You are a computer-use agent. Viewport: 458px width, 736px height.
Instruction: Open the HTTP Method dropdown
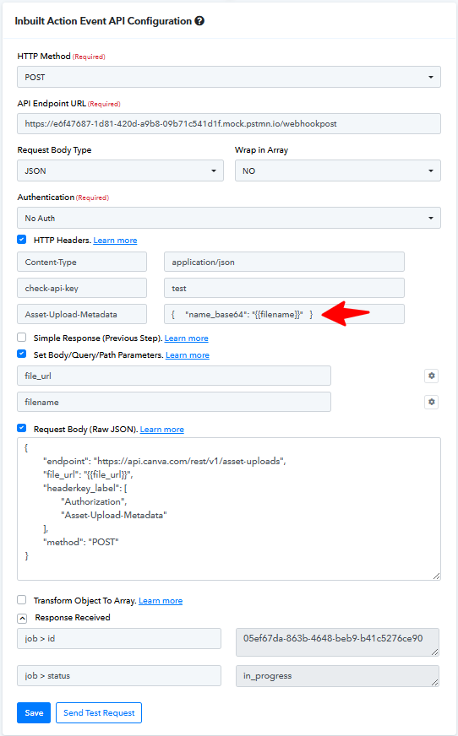pyautogui.click(x=229, y=77)
